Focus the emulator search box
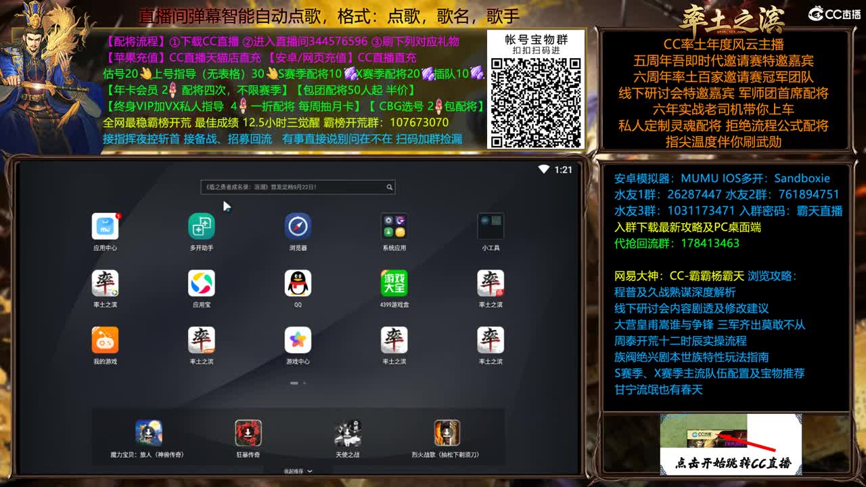866x487 pixels. point(298,187)
